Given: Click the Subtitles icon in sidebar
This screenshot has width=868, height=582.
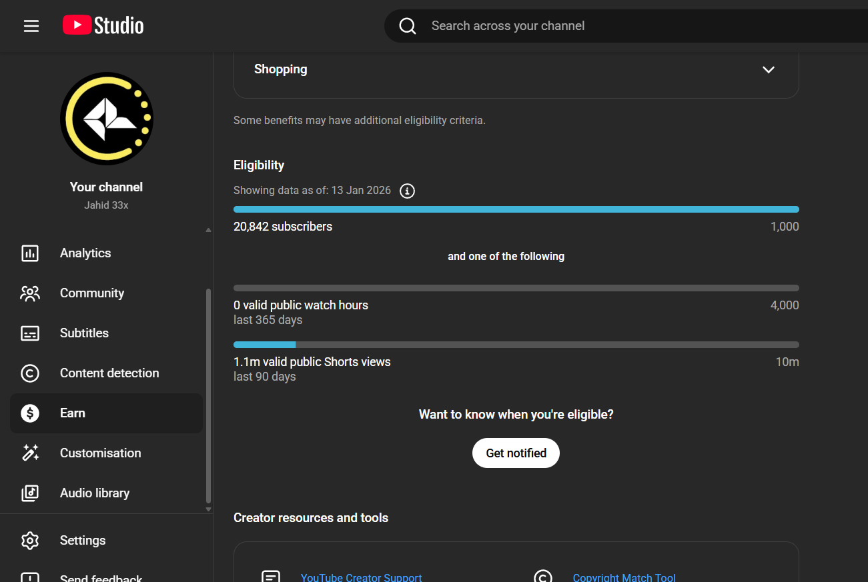Looking at the screenshot, I should 30,333.
